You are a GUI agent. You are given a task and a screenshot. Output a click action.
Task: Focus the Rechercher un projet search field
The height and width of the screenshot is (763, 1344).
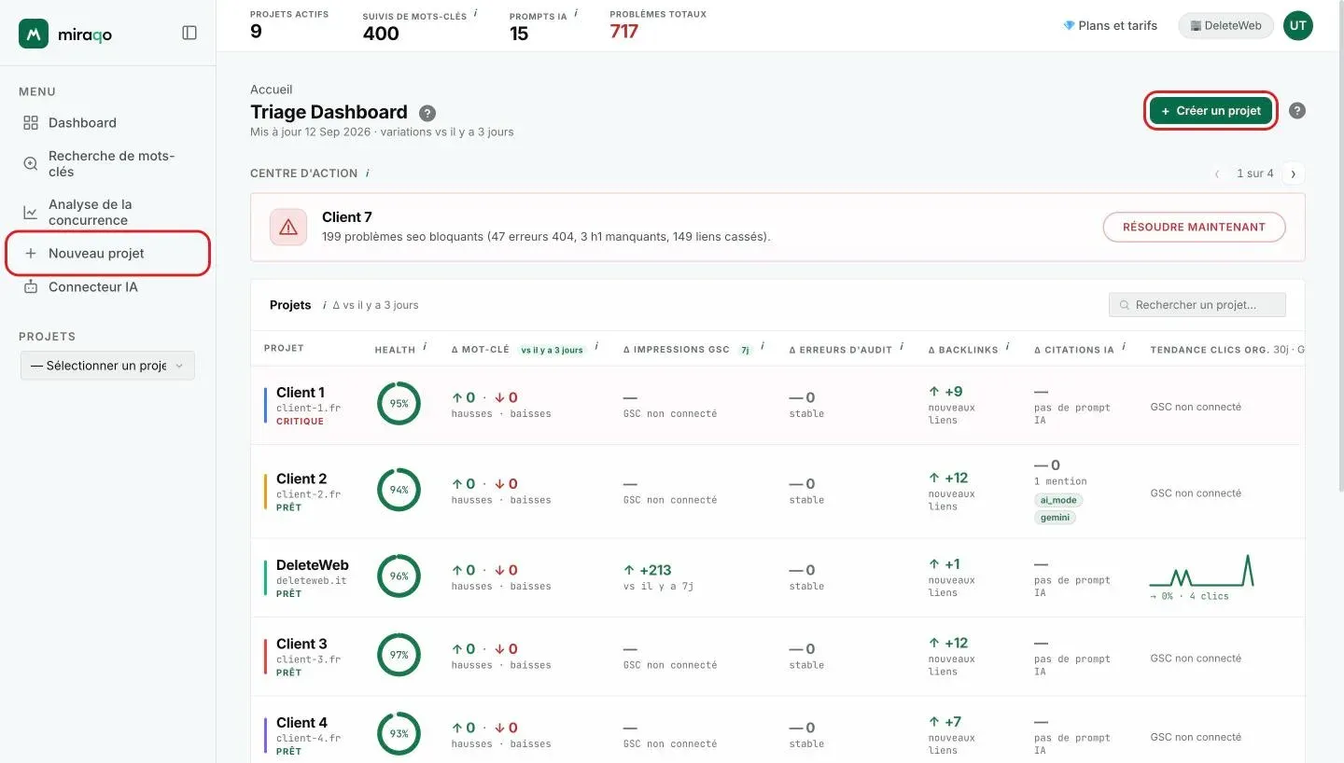[x=1197, y=305]
